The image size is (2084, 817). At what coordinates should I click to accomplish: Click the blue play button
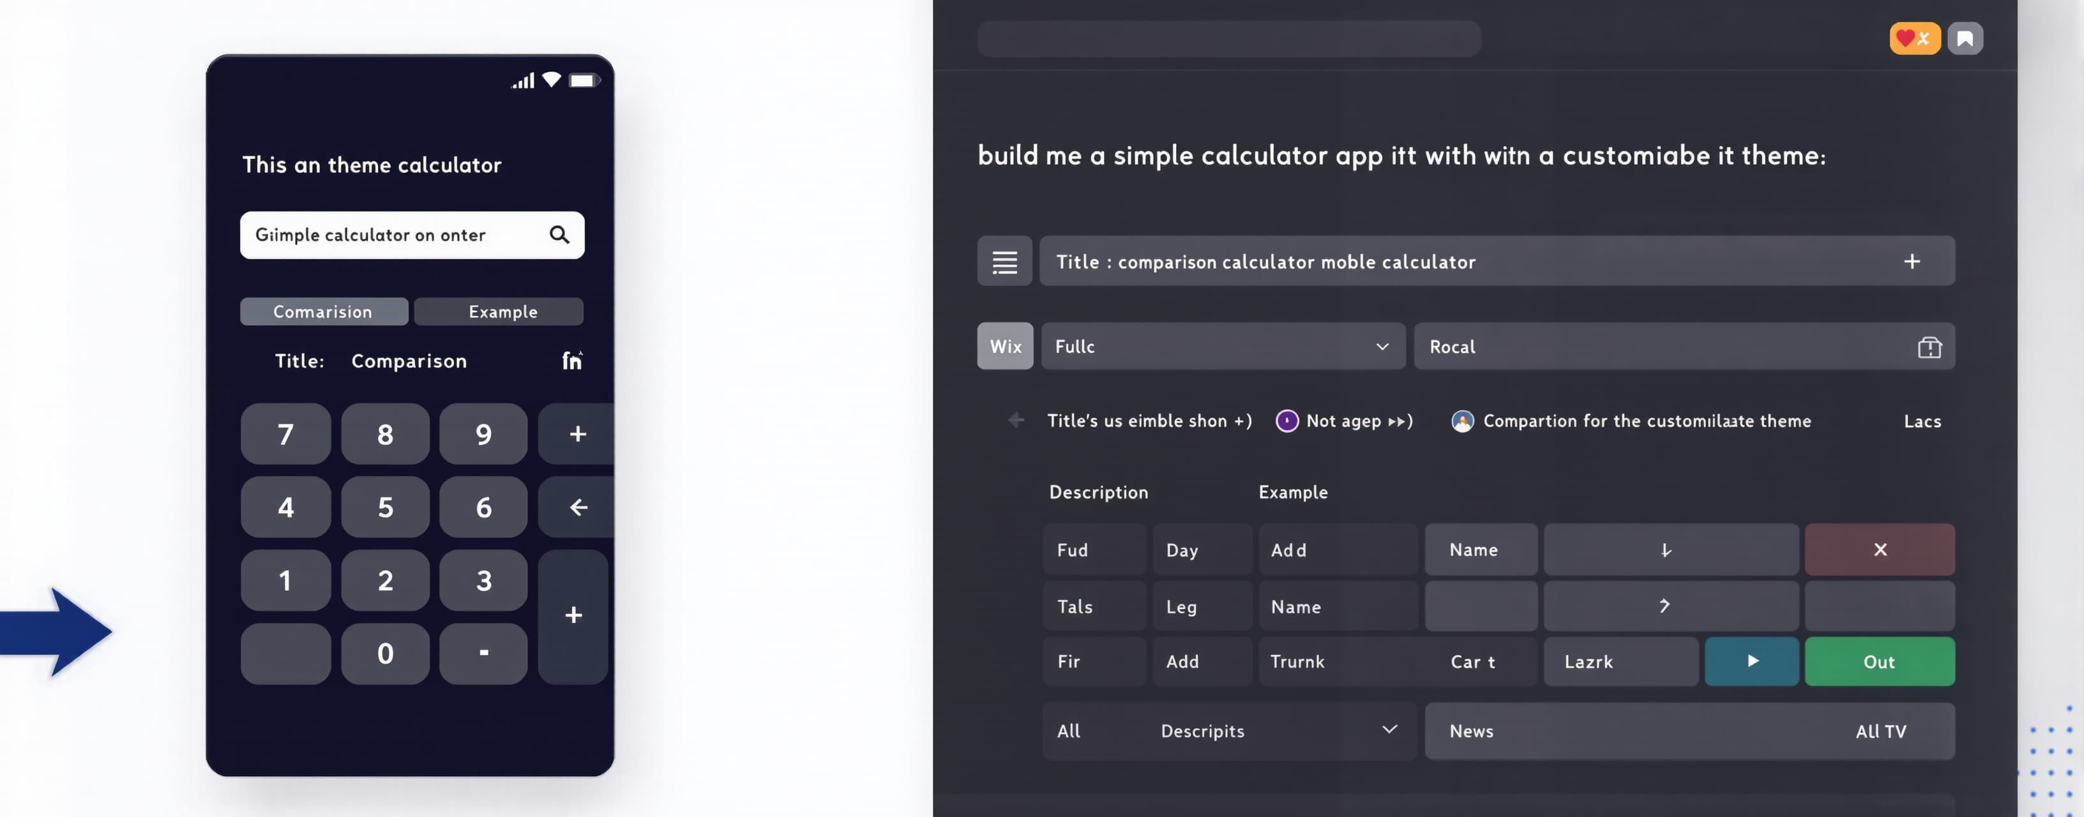tap(1751, 661)
